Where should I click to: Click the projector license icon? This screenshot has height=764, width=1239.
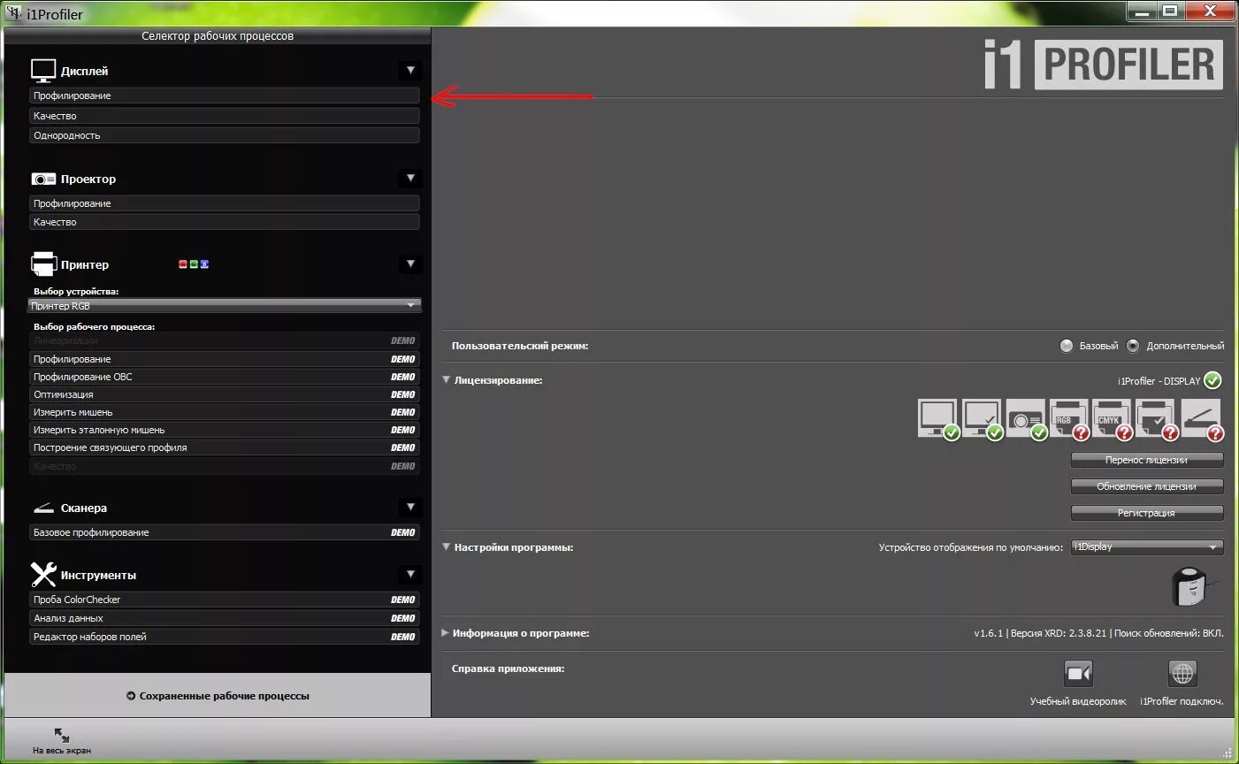pos(1026,419)
